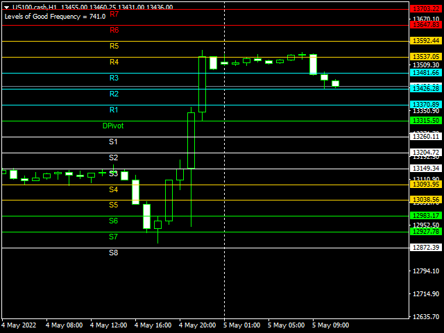Click the 13149.34 white price tag
444x333 pixels.
(x=426, y=169)
